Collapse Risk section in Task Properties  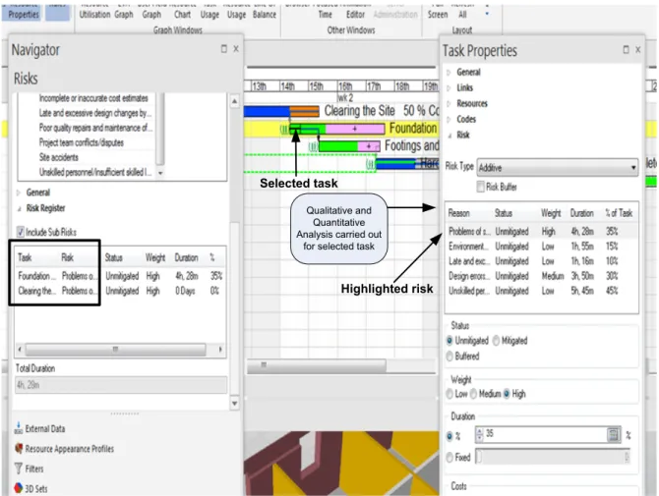[x=449, y=136]
